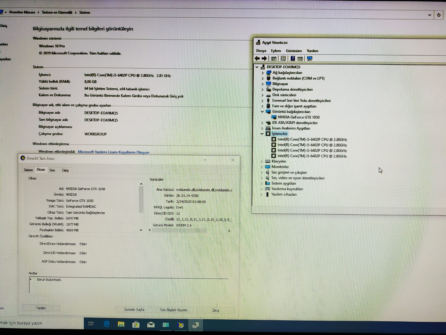Collapse the Görüntü bağdaştırıcıları branch

point(262,112)
